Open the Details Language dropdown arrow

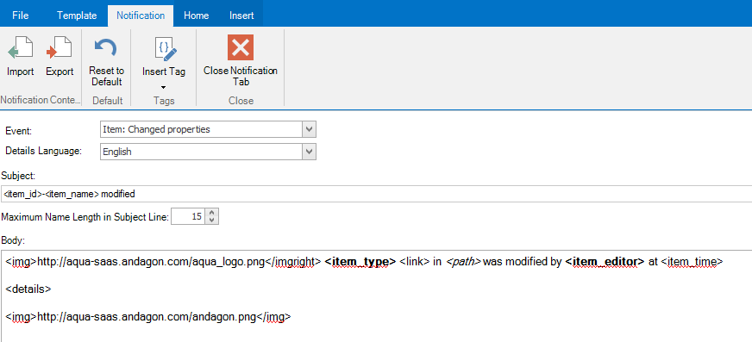click(310, 152)
